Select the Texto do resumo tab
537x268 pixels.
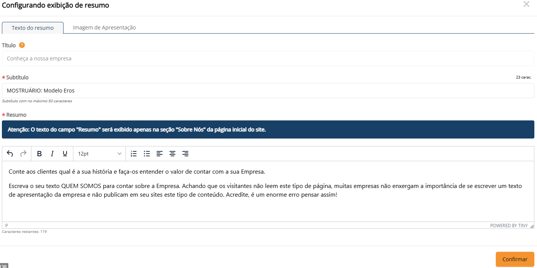[x=33, y=28]
